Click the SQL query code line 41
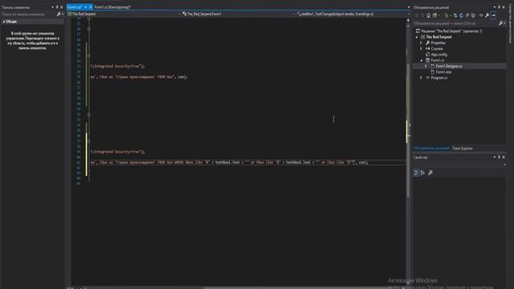This screenshot has width=514, height=289. pyautogui.click(x=230, y=162)
